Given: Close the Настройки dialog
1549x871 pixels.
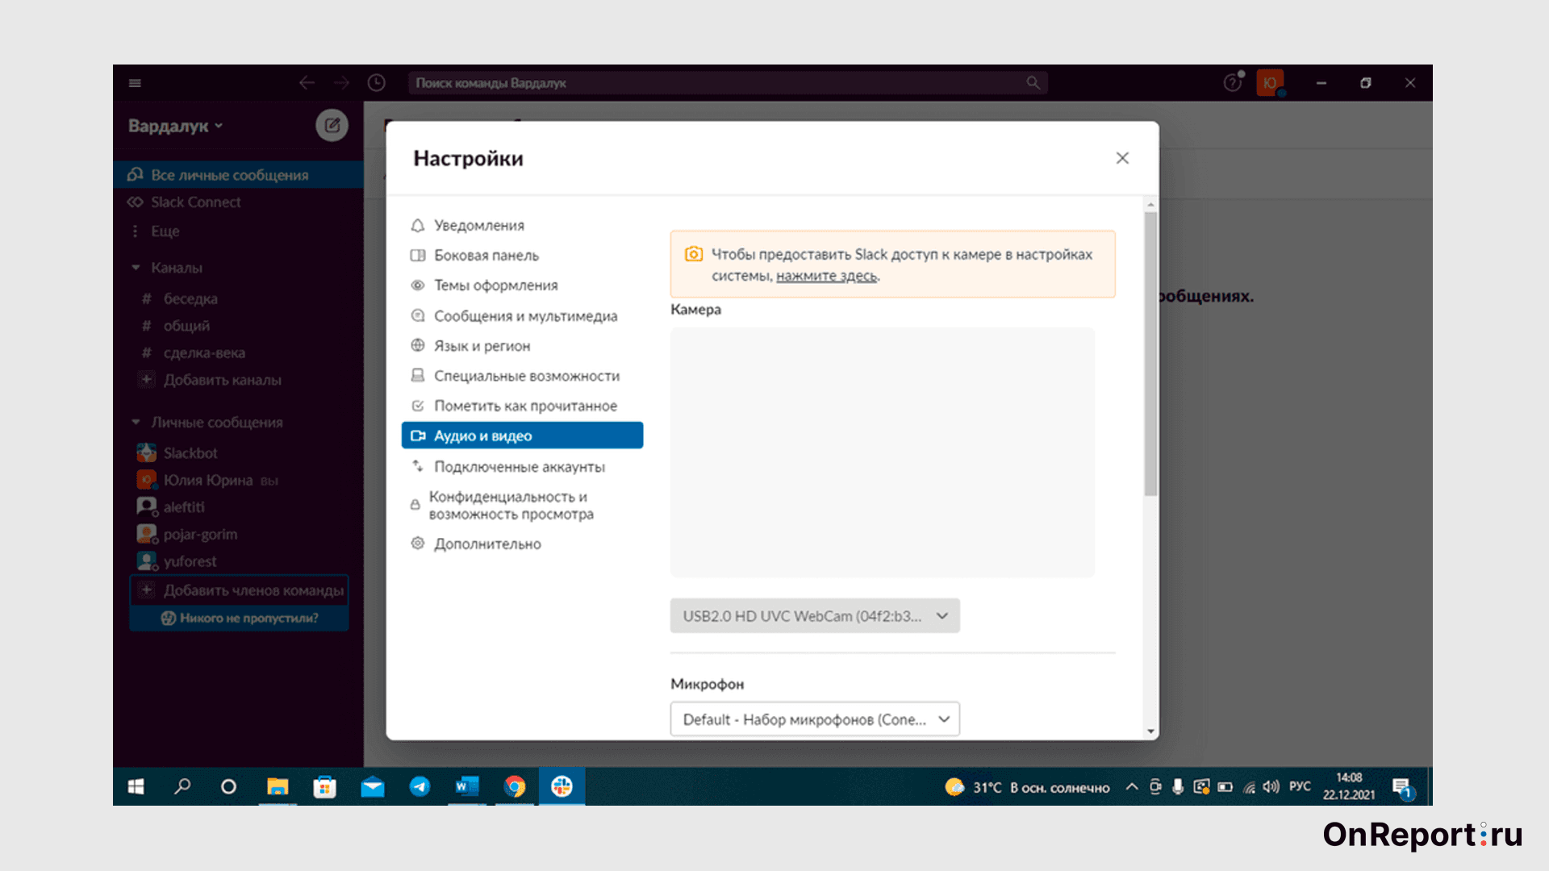Looking at the screenshot, I should click(1122, 158).
